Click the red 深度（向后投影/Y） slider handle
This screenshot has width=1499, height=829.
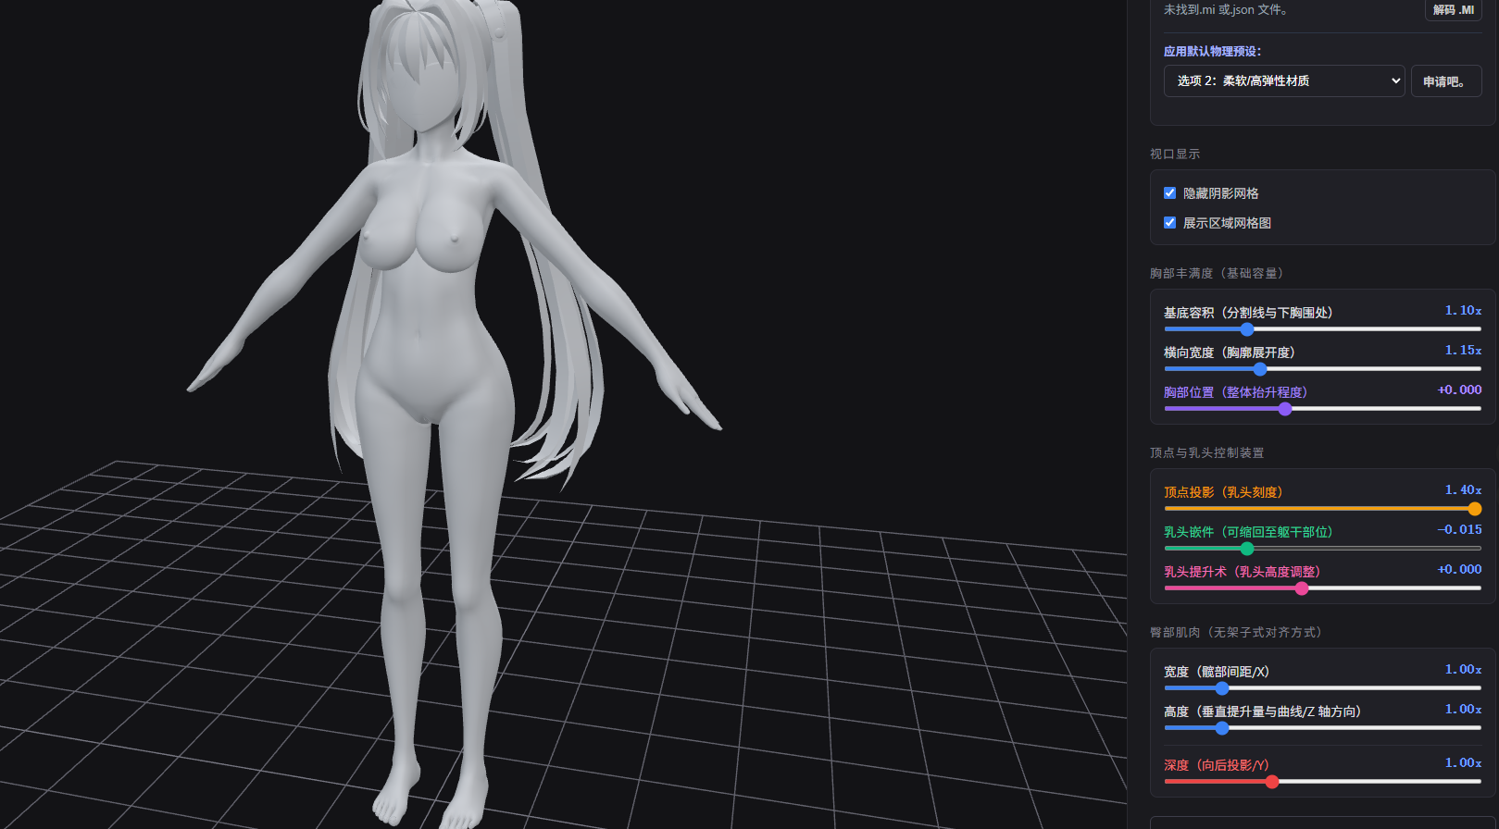(x=1272, y=782)
